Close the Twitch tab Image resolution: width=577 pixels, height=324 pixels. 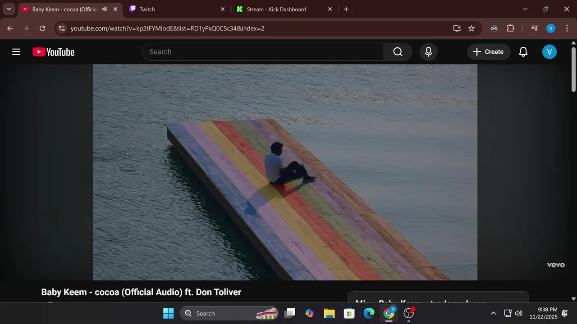coord(223,9)
